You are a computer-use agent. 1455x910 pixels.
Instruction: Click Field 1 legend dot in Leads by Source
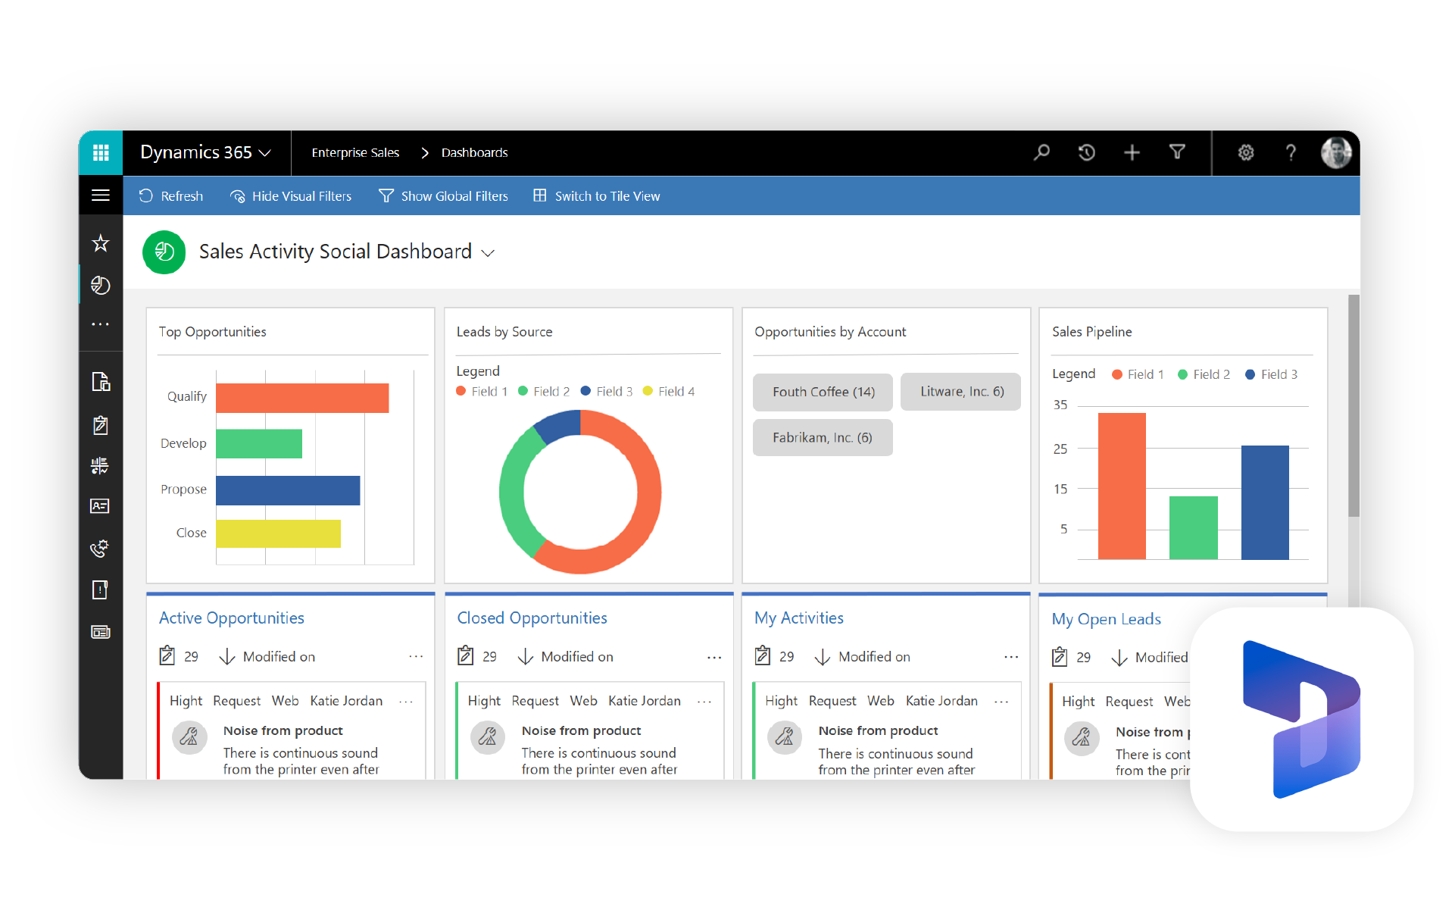461,391
